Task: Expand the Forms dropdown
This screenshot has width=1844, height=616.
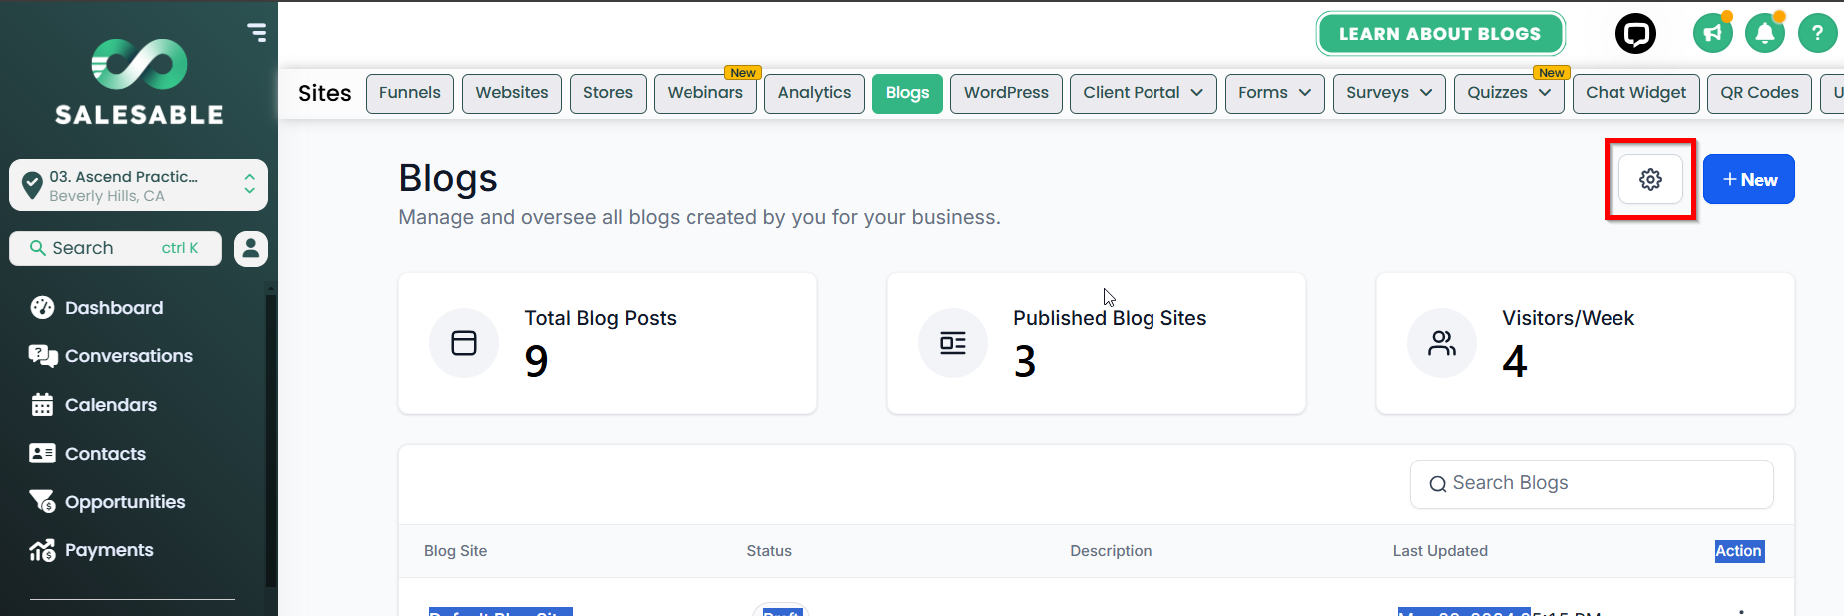Action: (x=1274, y=93)
